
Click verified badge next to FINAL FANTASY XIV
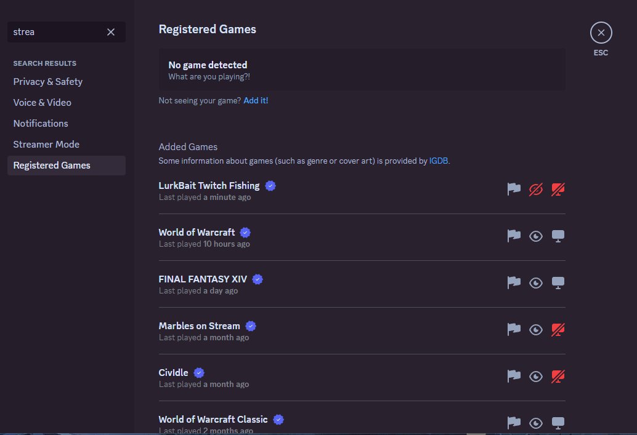[x=258, y=279]
